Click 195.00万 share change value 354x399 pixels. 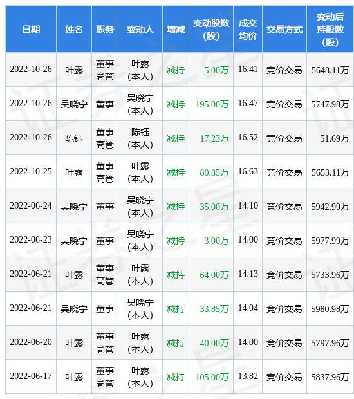(x=212, y=104)
